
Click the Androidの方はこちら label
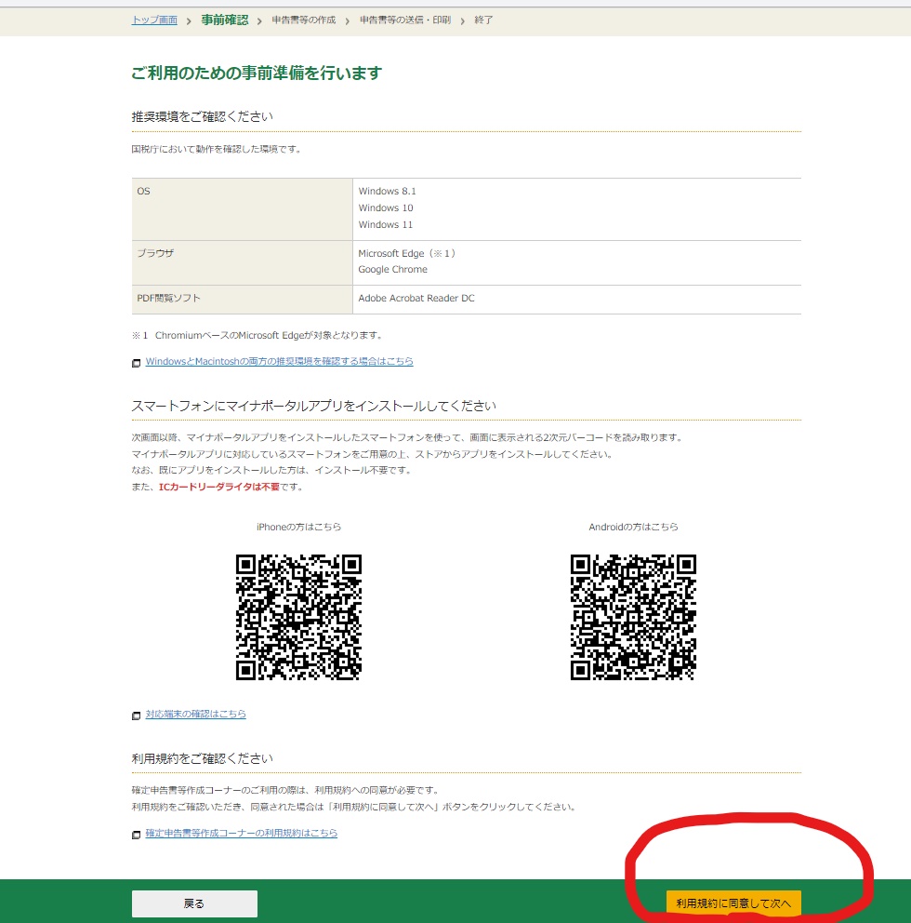pyautogui.click(x=633, y=527)
